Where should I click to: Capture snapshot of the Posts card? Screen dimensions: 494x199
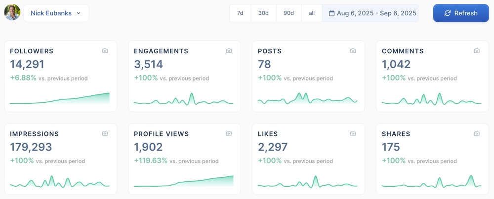pyautogui.click(x=353, y=51)
